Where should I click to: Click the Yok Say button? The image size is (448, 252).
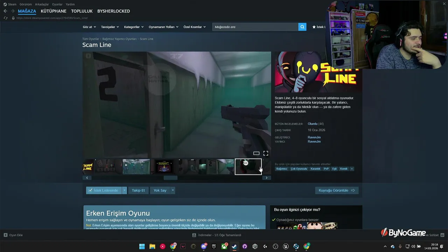click(x=160, y=190)
